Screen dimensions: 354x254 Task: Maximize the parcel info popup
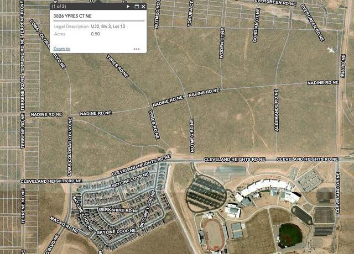(137, 6)
